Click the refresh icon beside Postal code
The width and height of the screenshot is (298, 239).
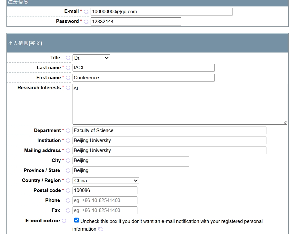click(x=68, y=190)
